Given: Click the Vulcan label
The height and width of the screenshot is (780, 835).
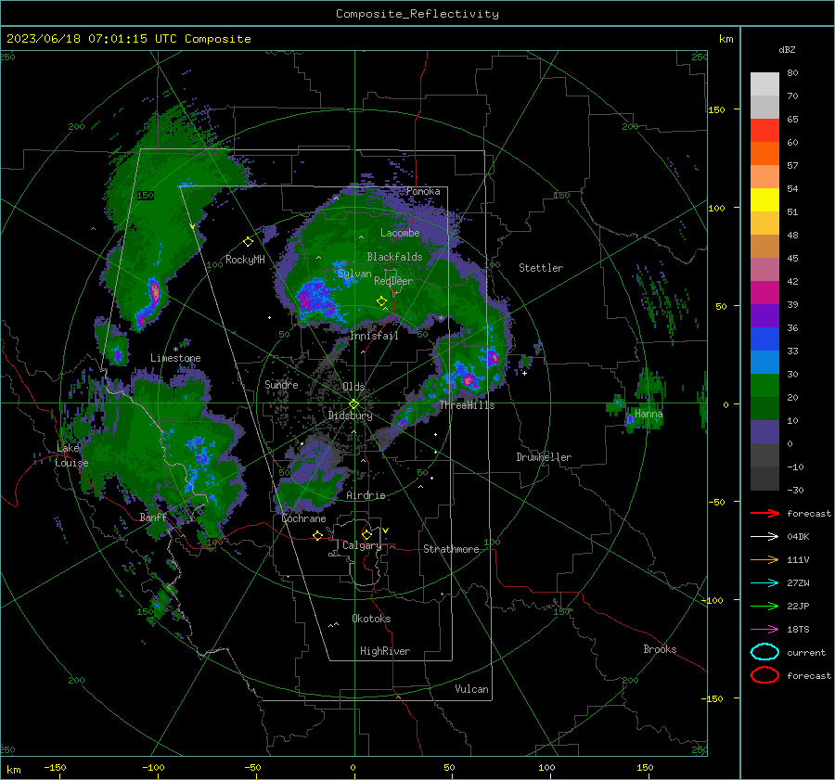Looking at the screenshot, I should [471, 689].
